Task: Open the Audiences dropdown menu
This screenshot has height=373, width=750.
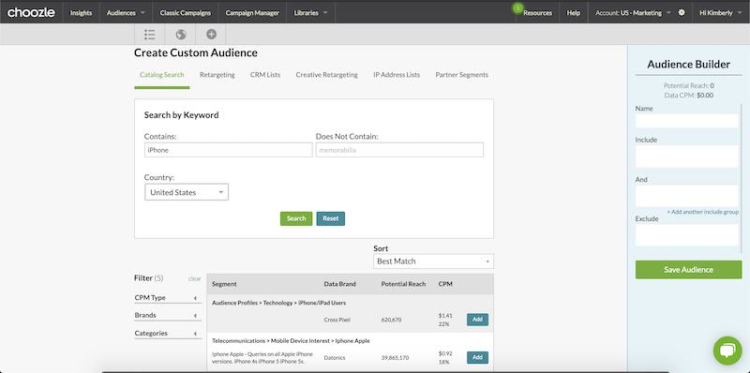Action: [x=126, y=13]
